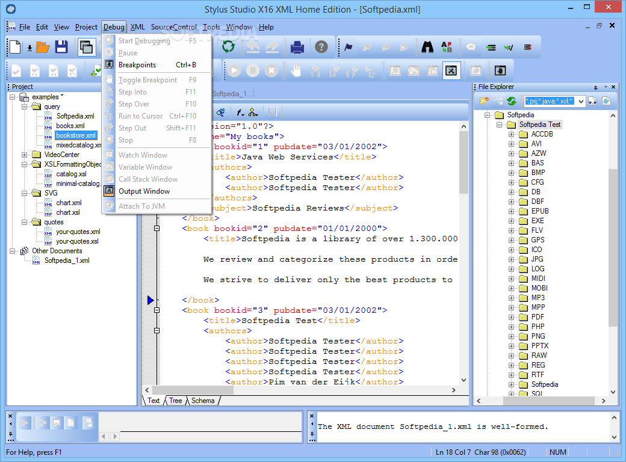Viewport: 626px width, 462px height.
Task: Click the pin icon on File Explorer panel
Action: click(596, 87)
